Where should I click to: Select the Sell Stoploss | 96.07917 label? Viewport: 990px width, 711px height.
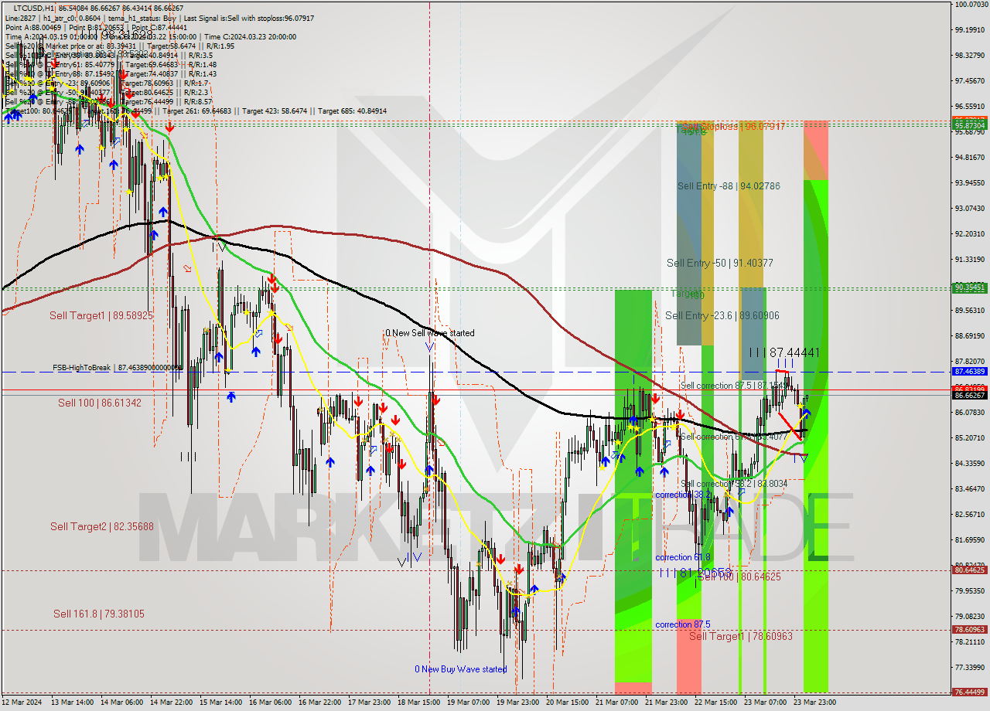tap(732, 126)
